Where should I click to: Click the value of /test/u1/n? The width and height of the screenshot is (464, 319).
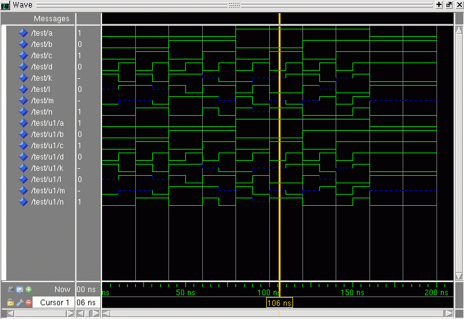(x=80, y=201)
